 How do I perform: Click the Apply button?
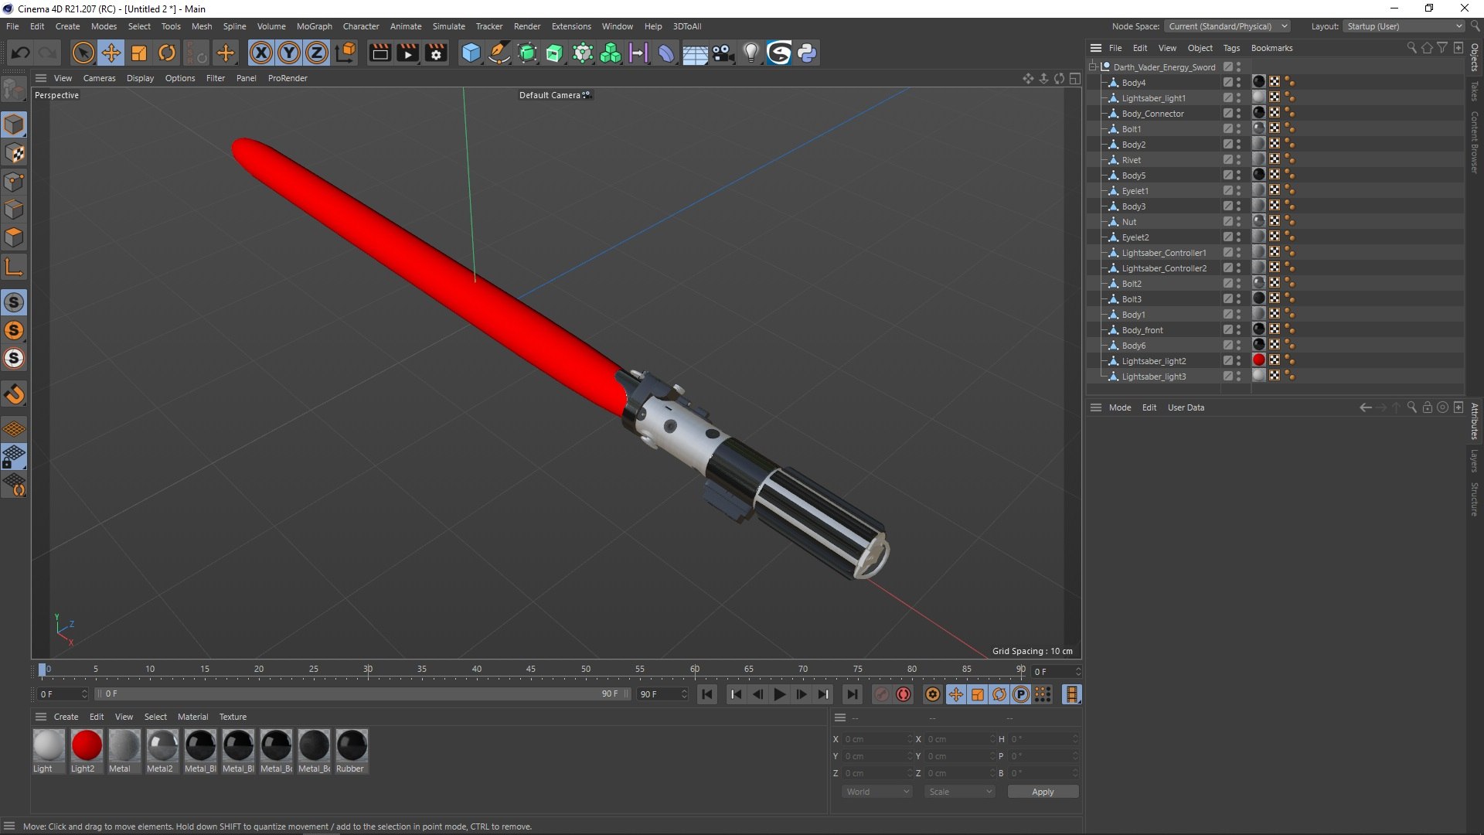(1043, 792)
